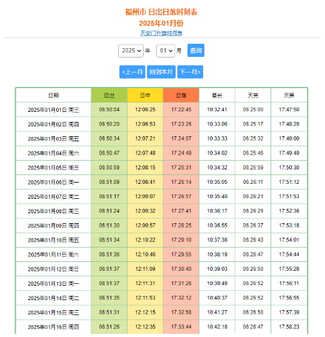Screen dimensions: 325x337
Task: Click the 天黑 column header
Action: [x=289, y=95]
